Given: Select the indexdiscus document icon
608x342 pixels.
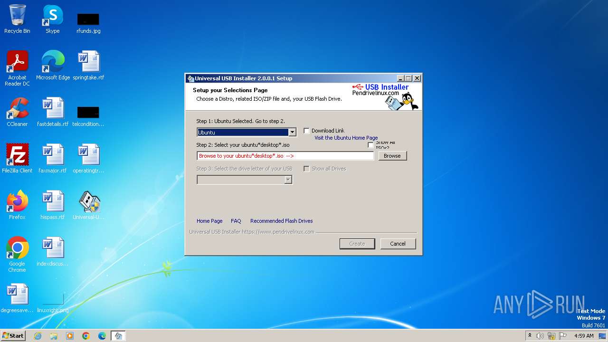Looking at the screenshot, I should [53, 252].
